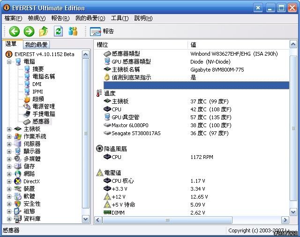Click the 溫度 thermometer icon
This screenshot has width=300, height=237.
click(x=99, y=93)
